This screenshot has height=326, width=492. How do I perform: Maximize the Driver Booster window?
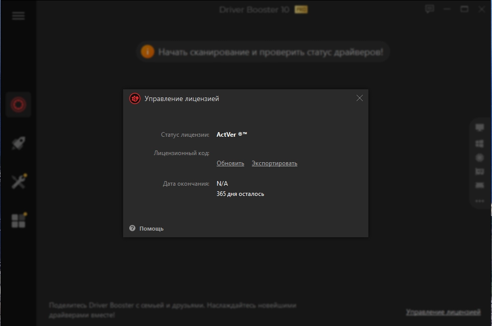(464, 9)
